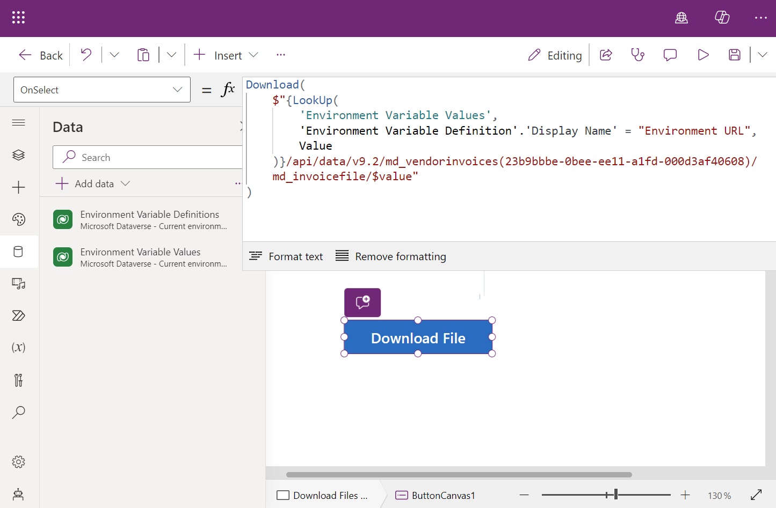Viewport: 776px width, 508px height.
Task: Open the undo dropdown arrow
Action: pyautogui.click(x=114, y=54)
